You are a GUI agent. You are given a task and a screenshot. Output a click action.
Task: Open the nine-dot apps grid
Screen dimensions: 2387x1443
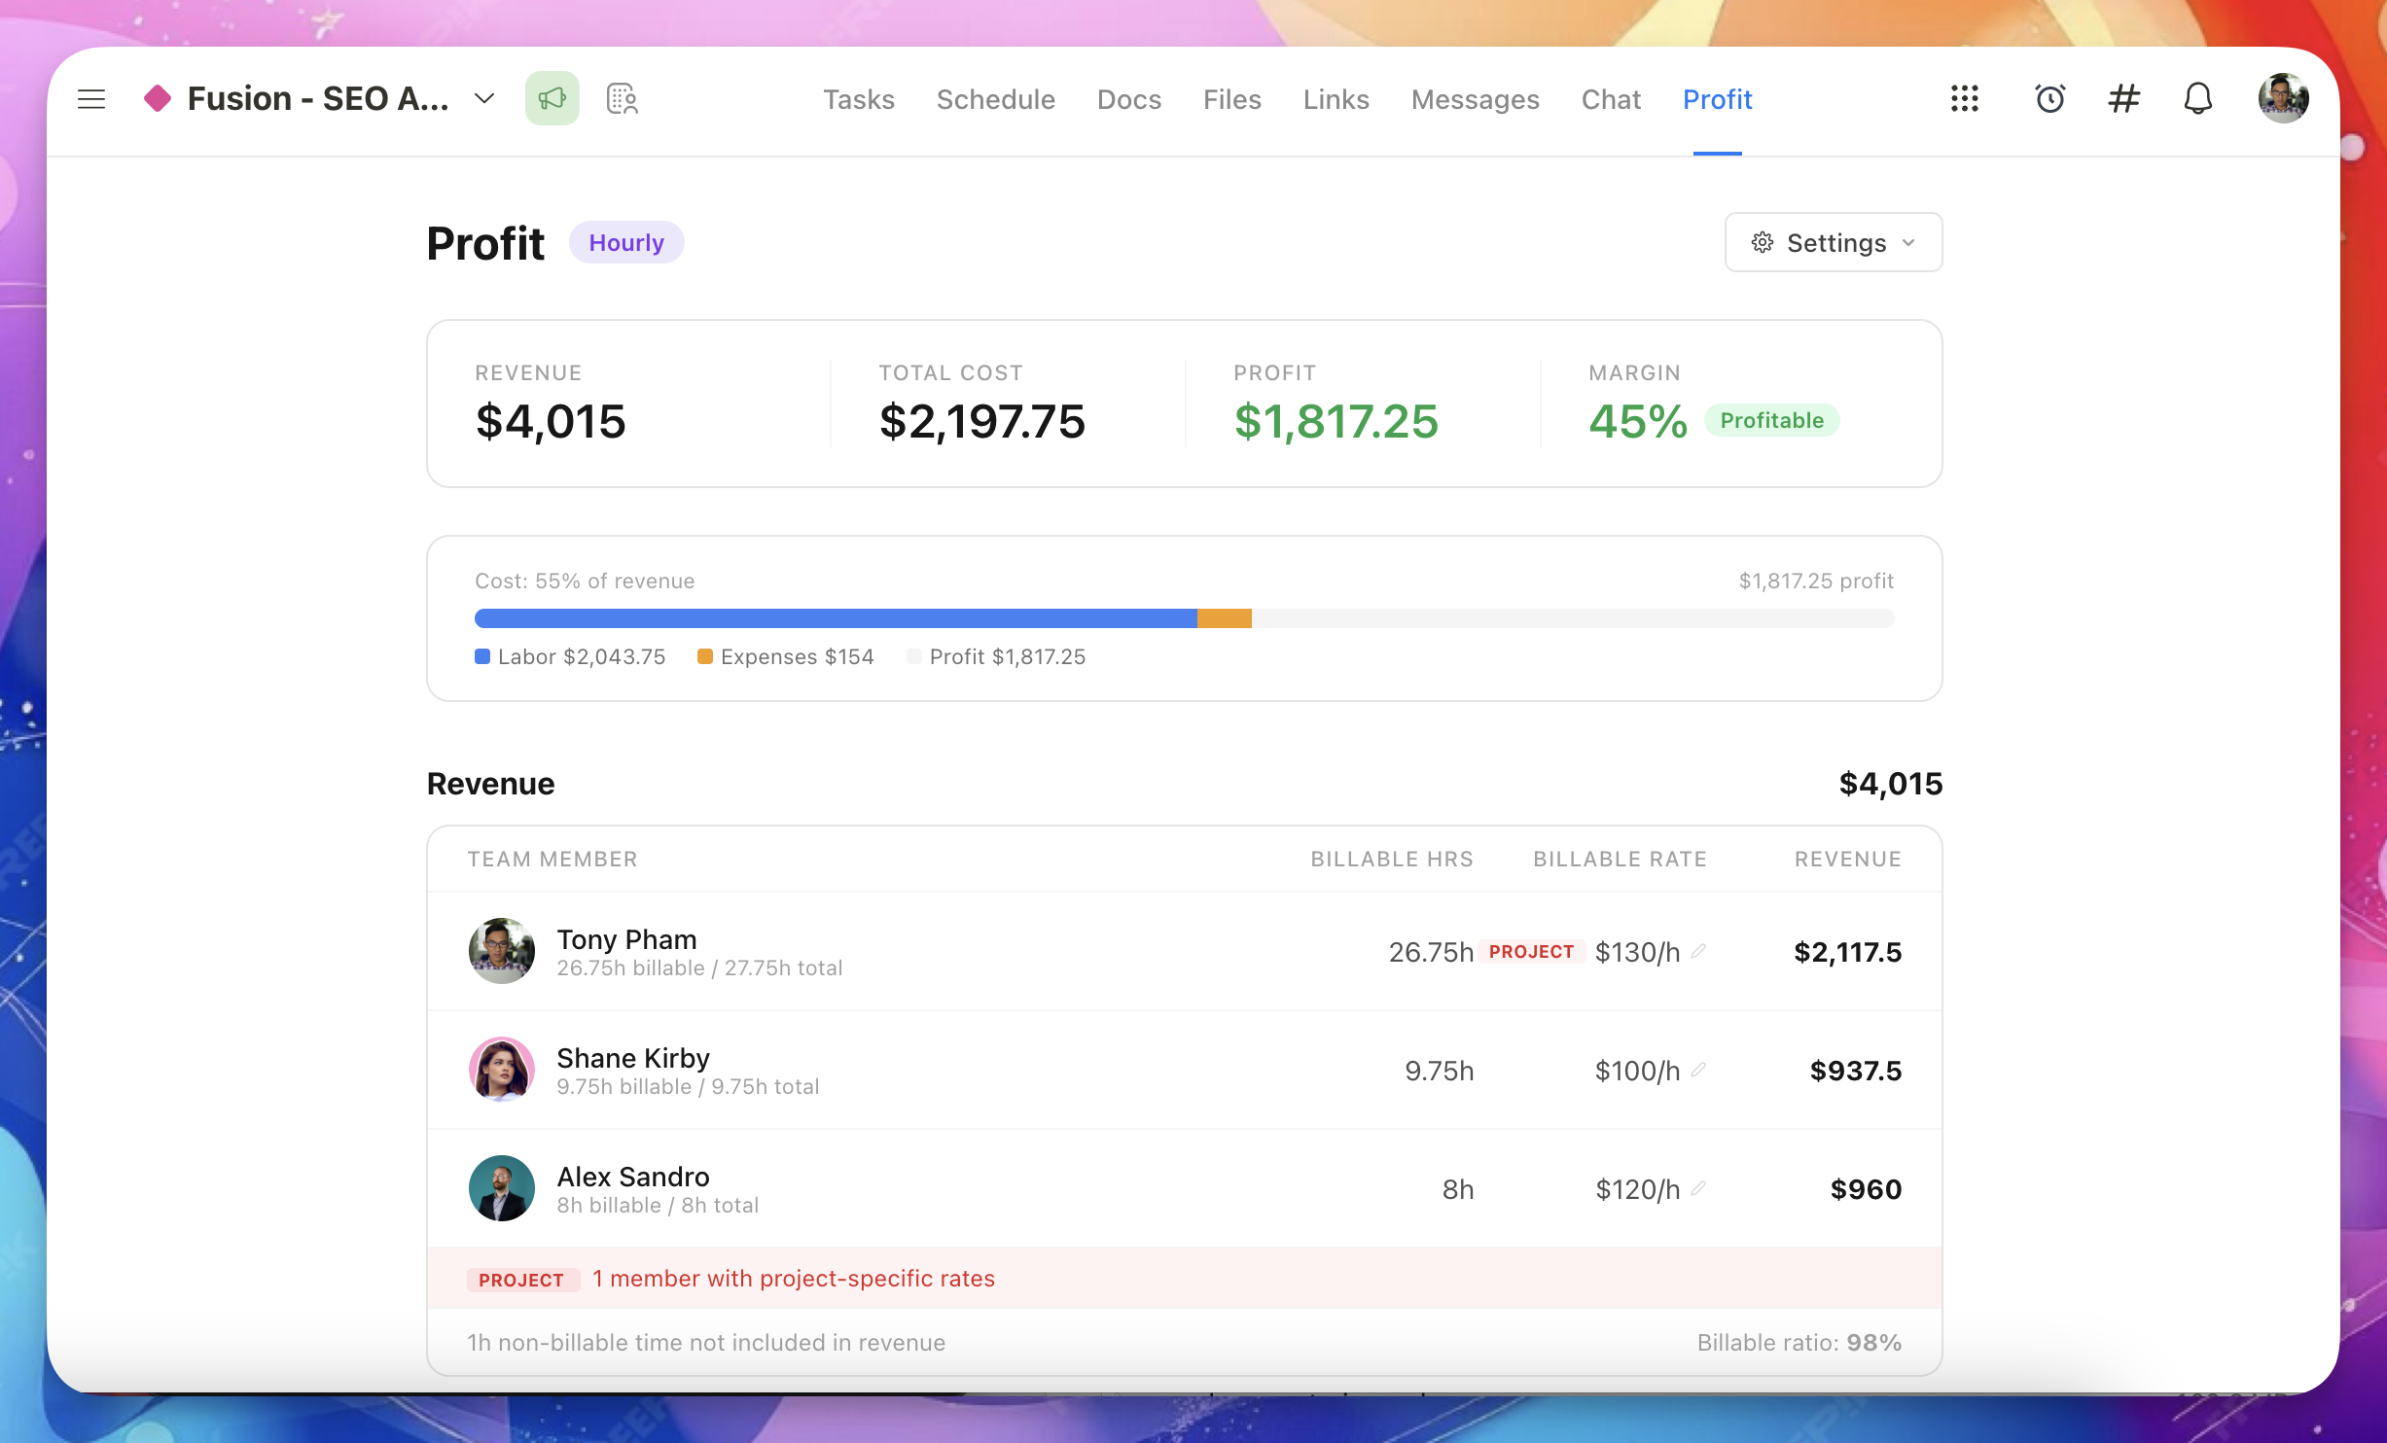click(1964, 99)
